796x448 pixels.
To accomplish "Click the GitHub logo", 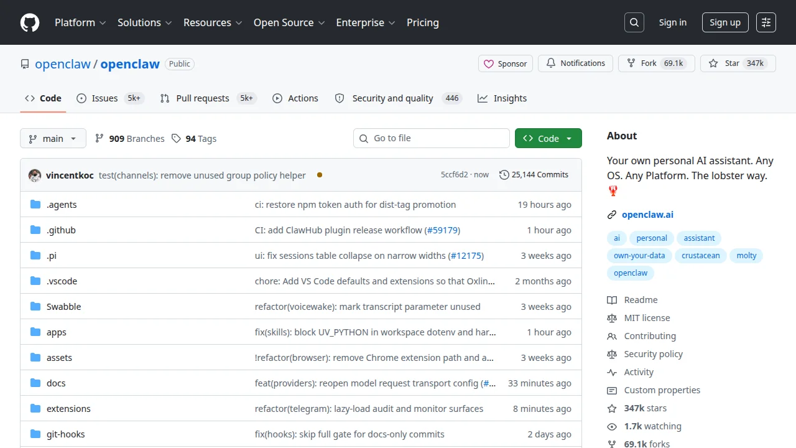I will pyautogui.click(x=29, y=22).
